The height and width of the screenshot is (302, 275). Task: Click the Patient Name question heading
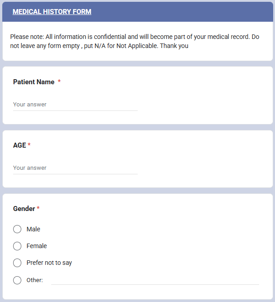[x=34, y=82]
